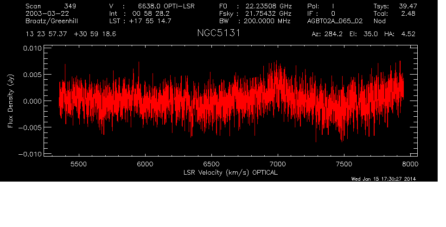This screenshot has width=446, height=227.
Task: Click y-axis tick label 0.005
Action: point(32,75)
